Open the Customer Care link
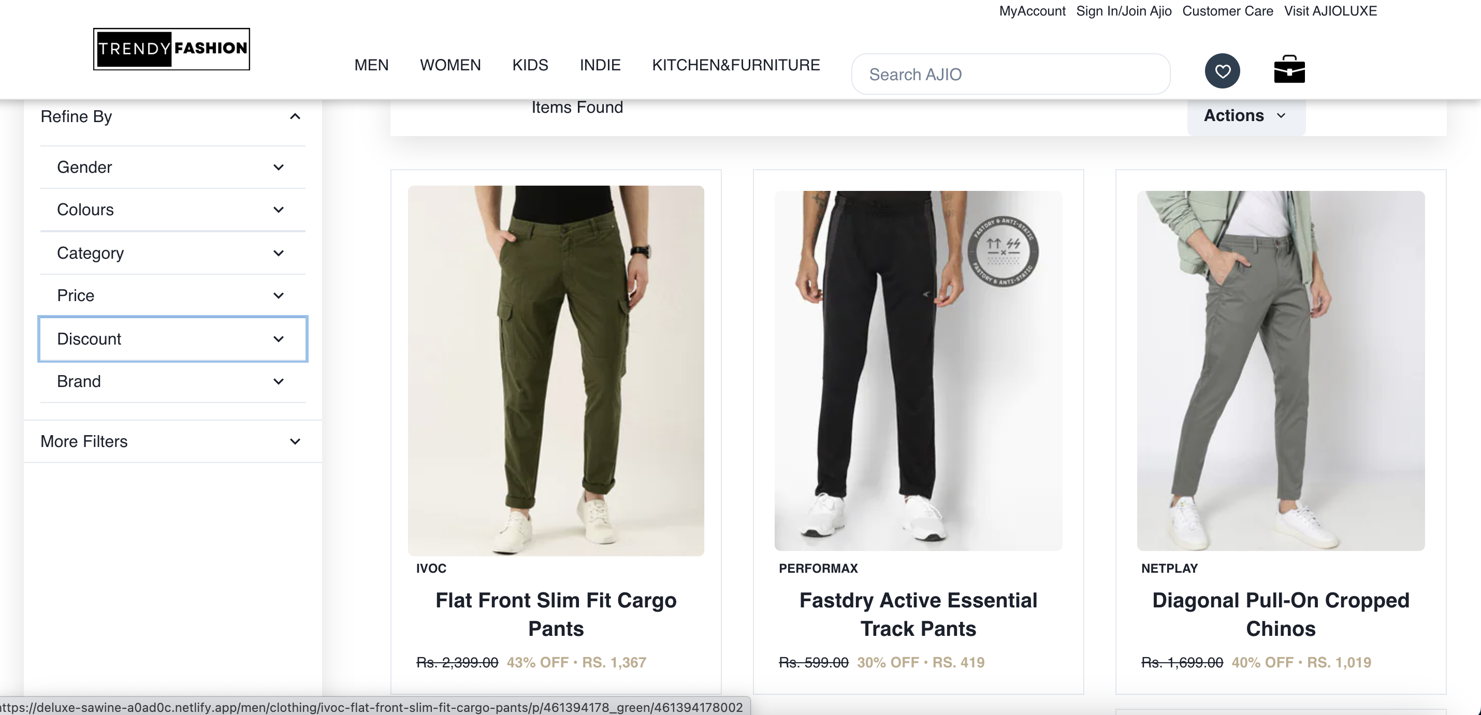Screen dimensions: 1481x715 tap(1227, 11)
